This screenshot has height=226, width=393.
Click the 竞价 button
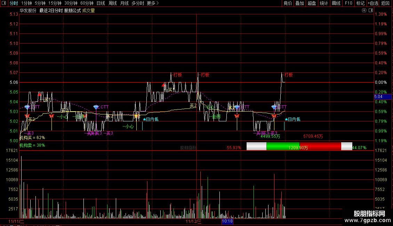click(x=288, y=3)
